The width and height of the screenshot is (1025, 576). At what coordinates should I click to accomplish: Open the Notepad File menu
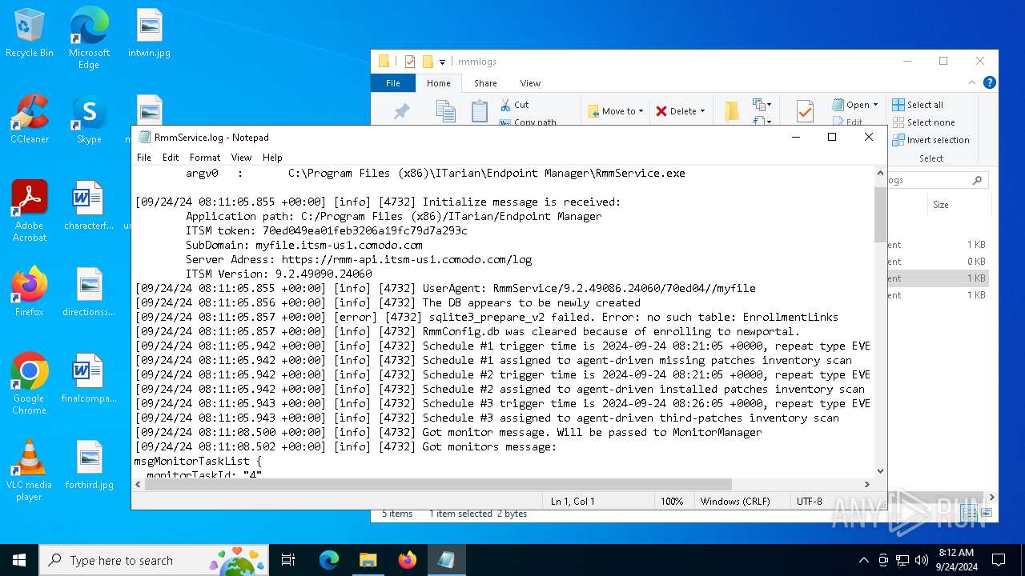[144, 158]
